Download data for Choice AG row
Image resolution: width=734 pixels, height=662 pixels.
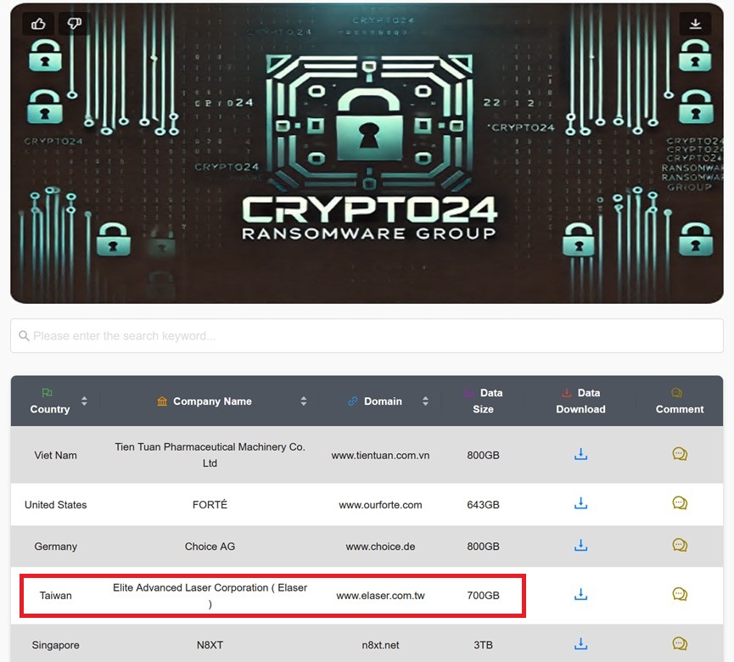click(580, 545)
